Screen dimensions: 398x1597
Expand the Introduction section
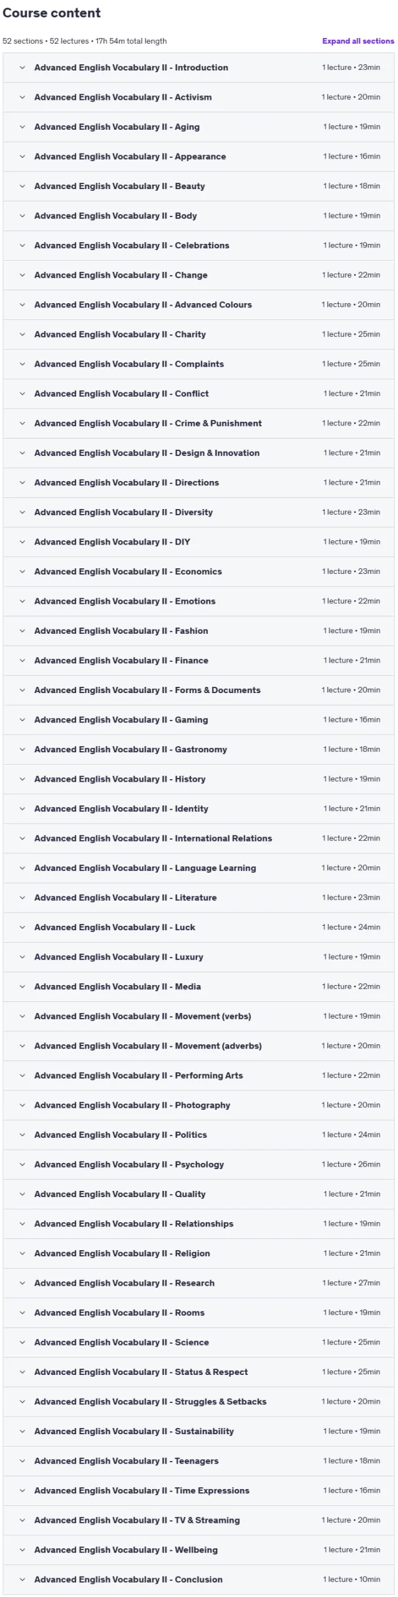(x=198, y=67)
